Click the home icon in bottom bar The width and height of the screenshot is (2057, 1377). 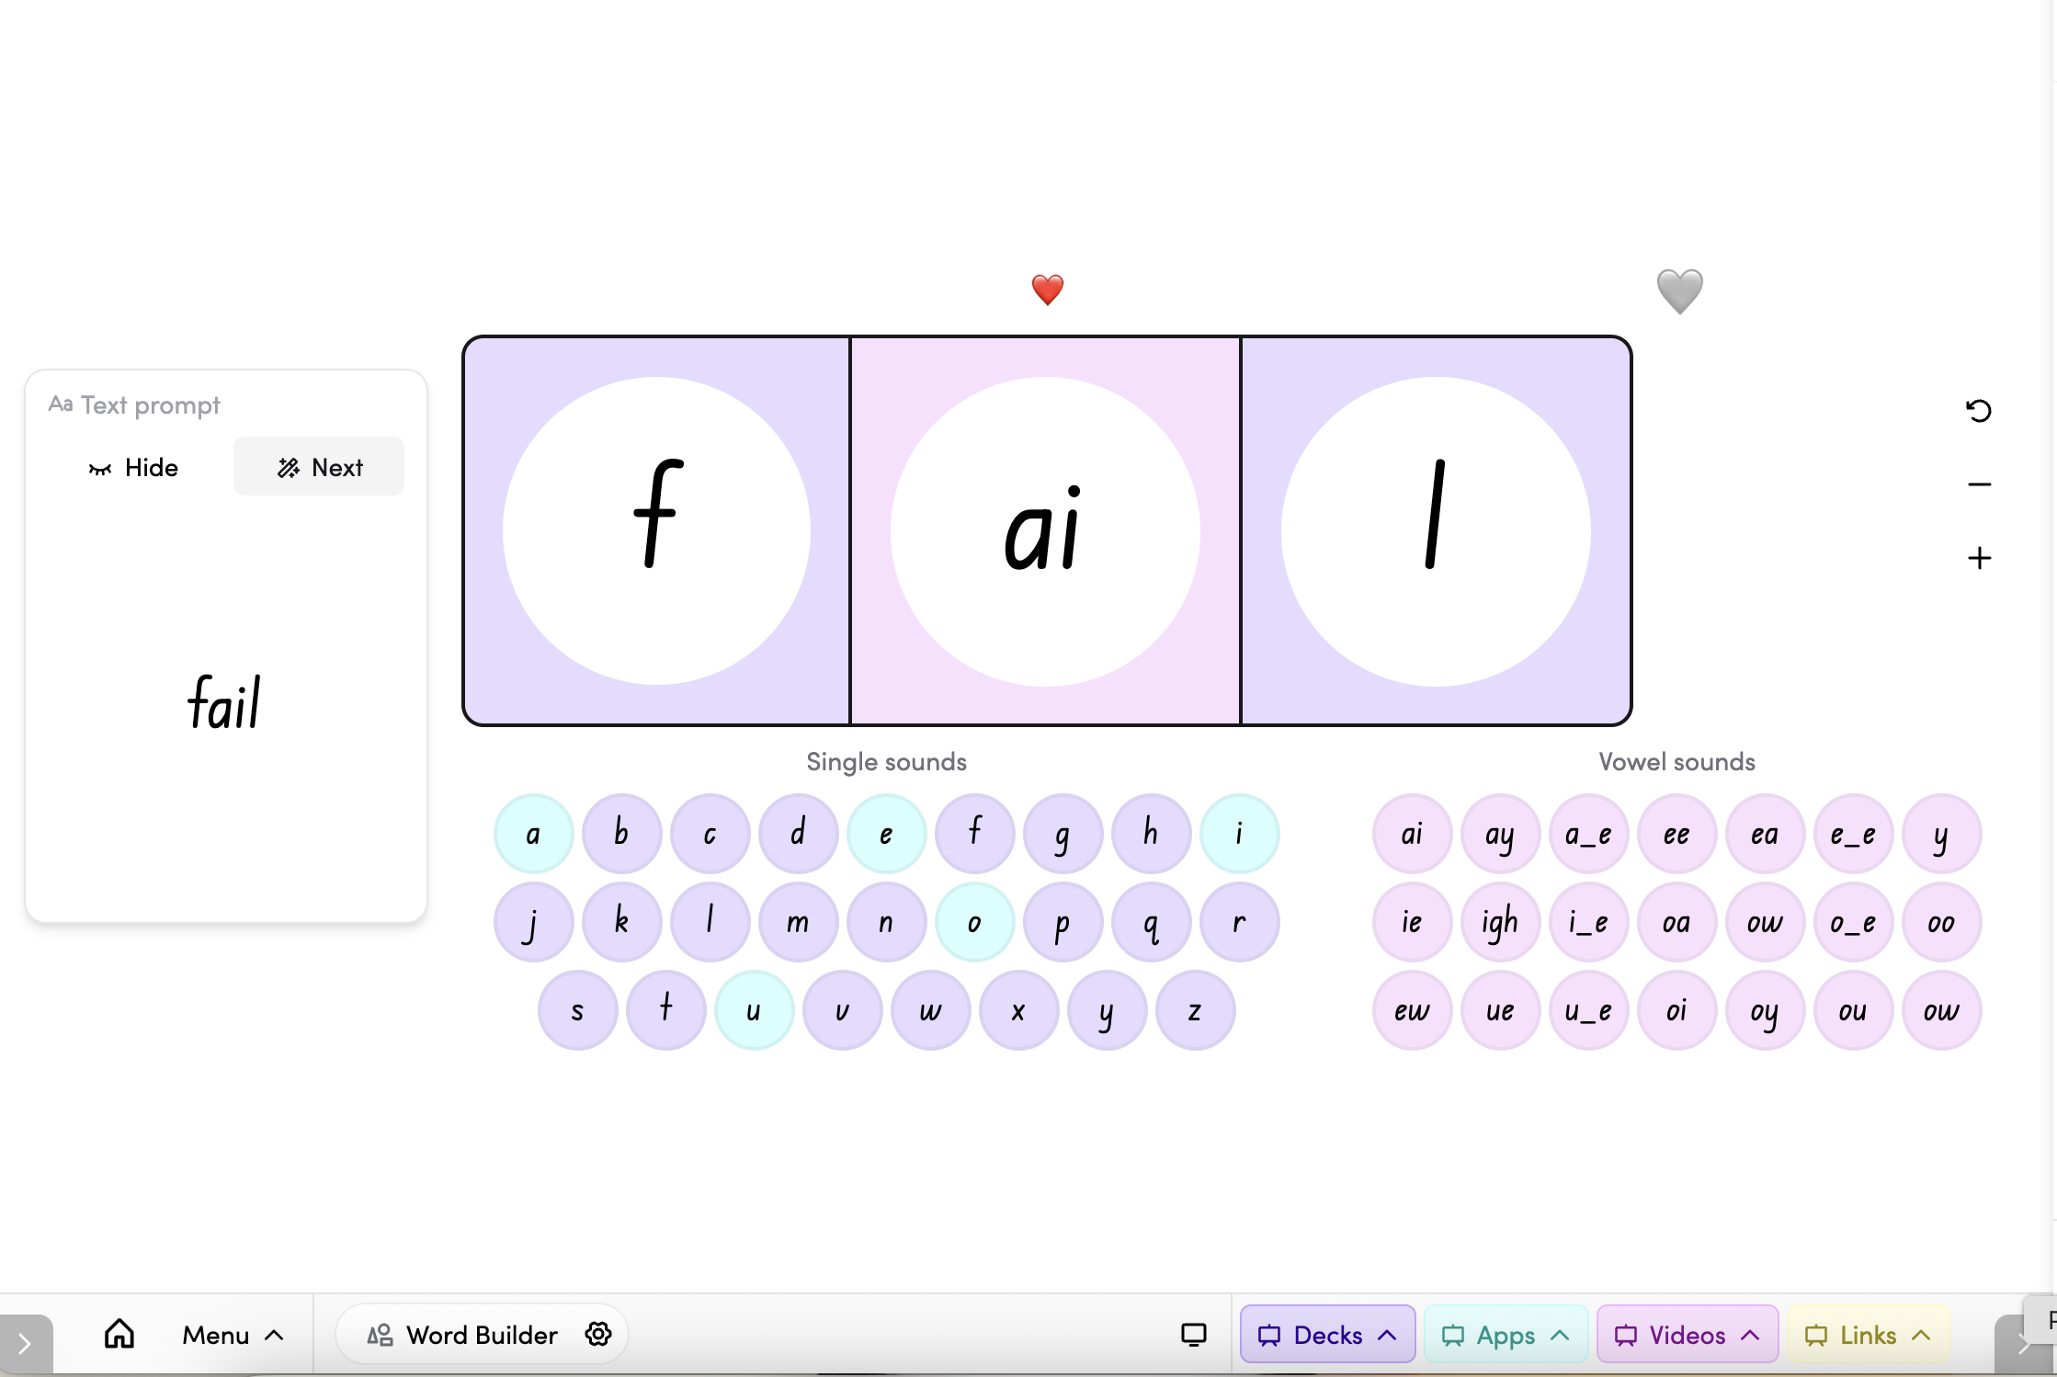(x=119, y=1334)
